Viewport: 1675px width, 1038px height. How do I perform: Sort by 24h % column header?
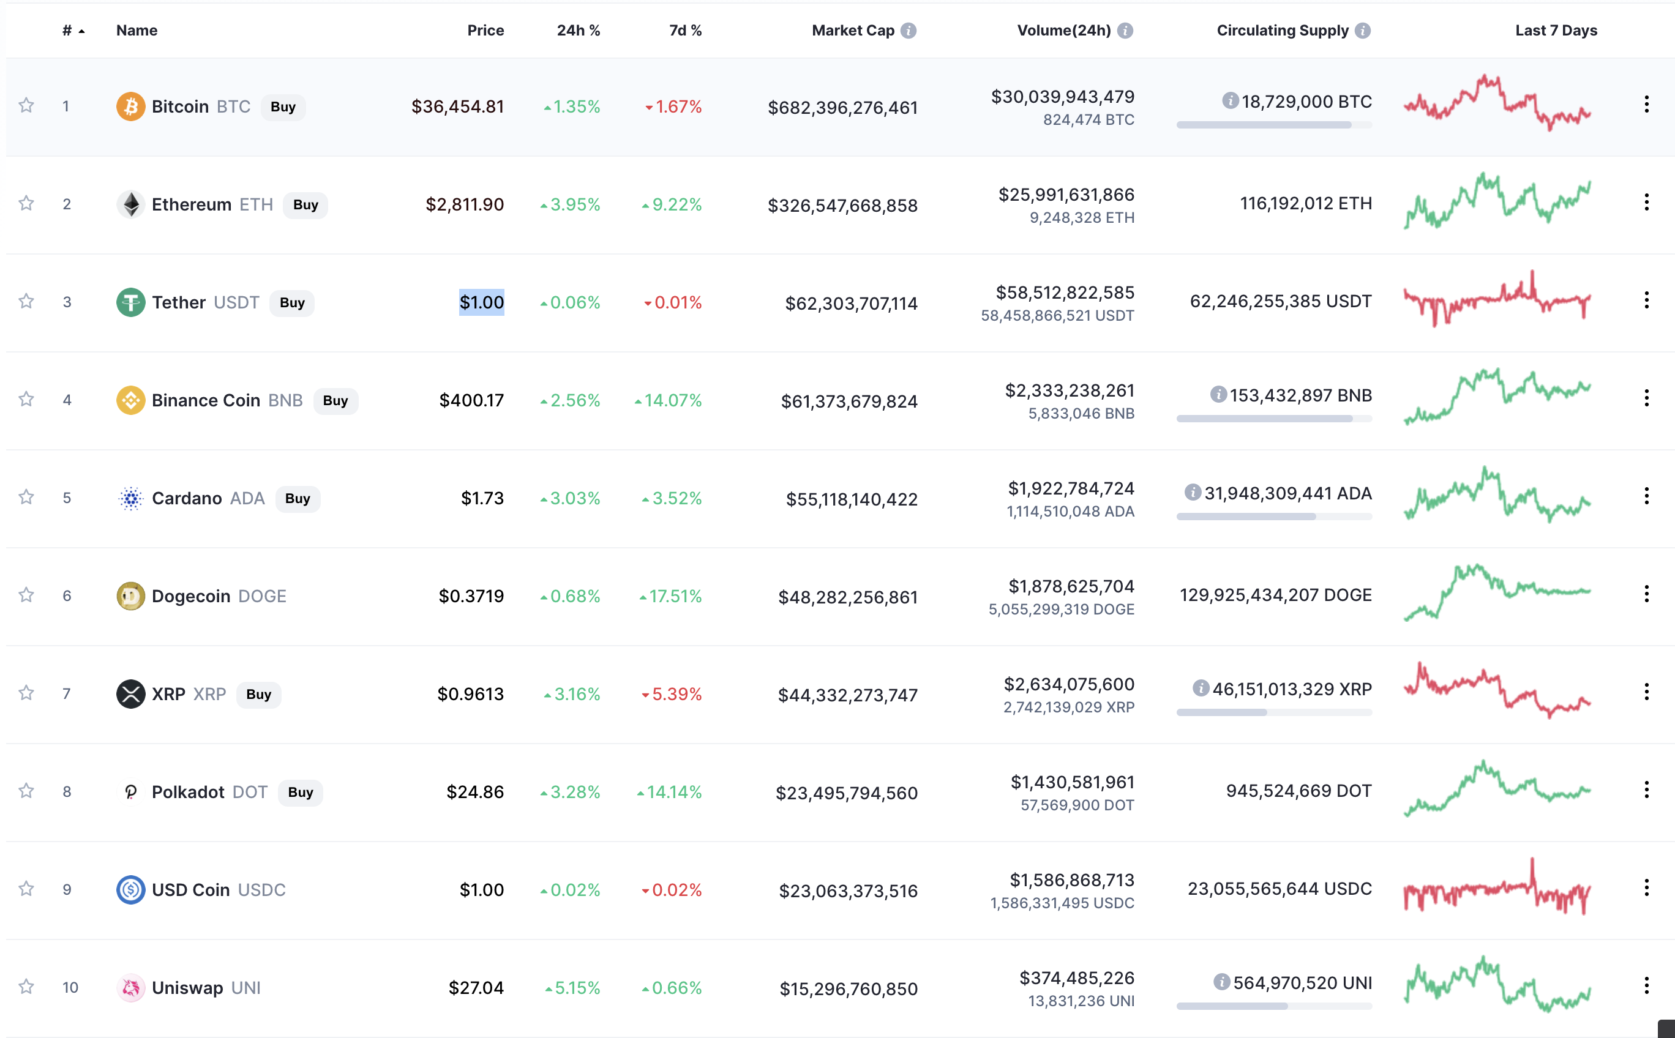click(x=579, y=31)
